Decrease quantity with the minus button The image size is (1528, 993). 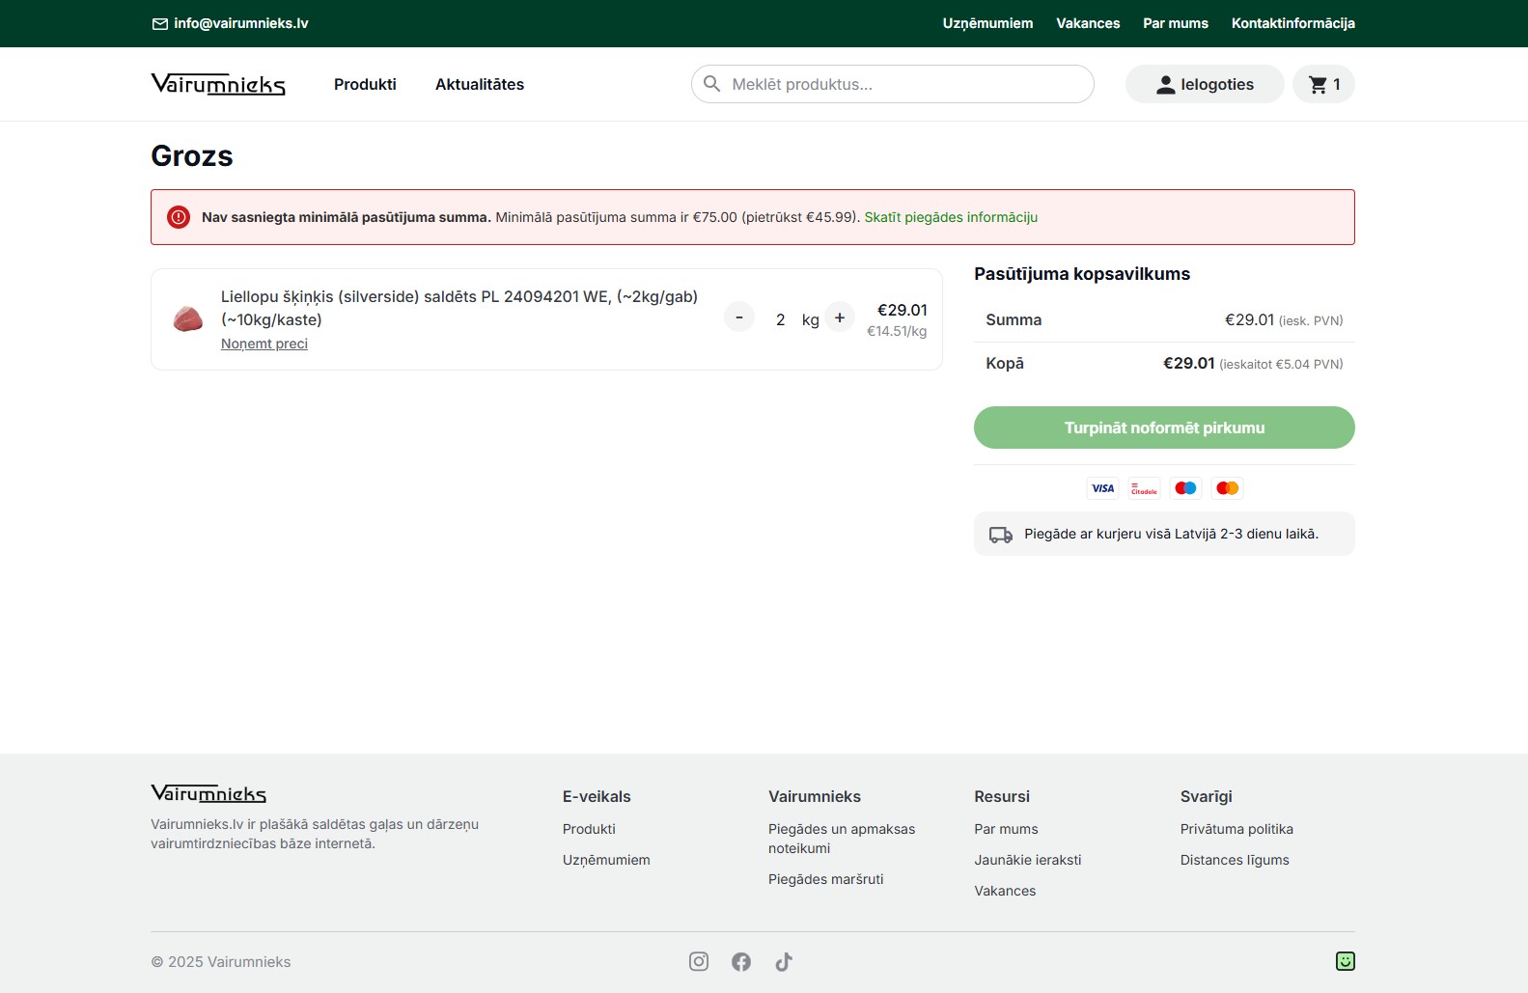(x=739, y=317)
